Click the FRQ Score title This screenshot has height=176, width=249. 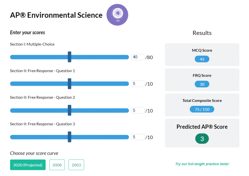pyautogui.click(x=202, y=75)
